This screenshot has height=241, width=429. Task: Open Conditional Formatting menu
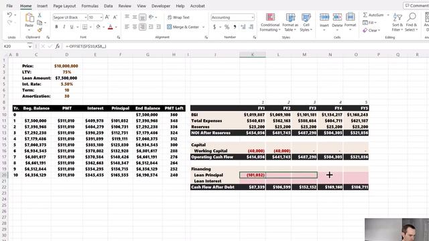[270, 22]
